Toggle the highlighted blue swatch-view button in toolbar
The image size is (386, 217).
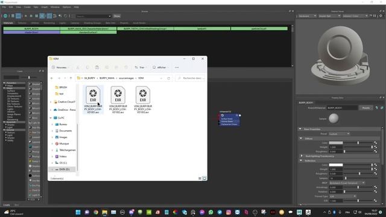tap(18, 16)
